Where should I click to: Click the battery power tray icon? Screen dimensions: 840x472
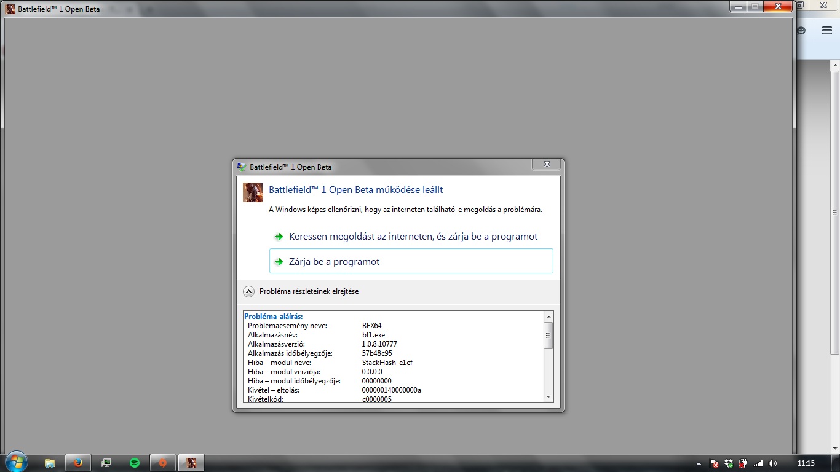coord(743,463)
